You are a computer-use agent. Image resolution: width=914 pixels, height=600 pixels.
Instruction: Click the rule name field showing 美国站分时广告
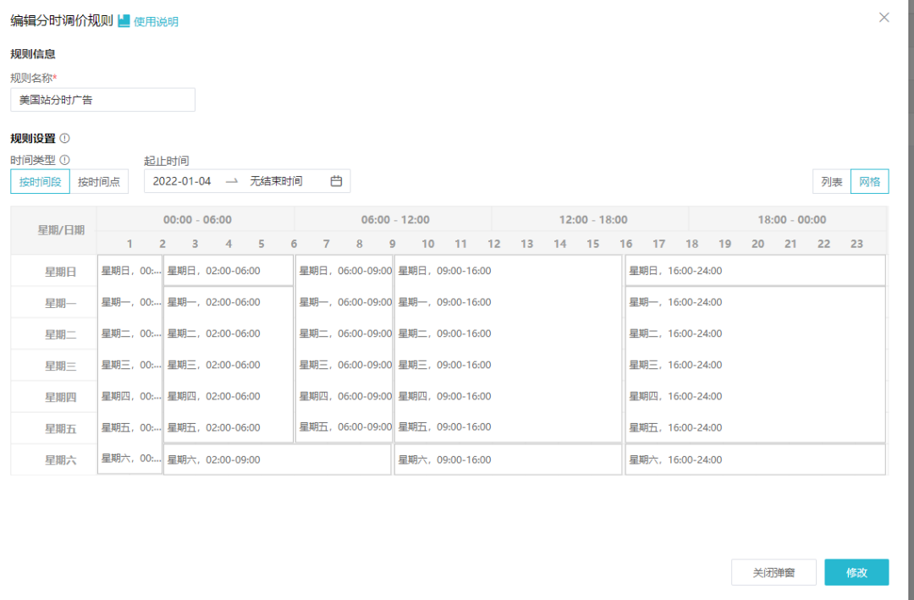102,99
